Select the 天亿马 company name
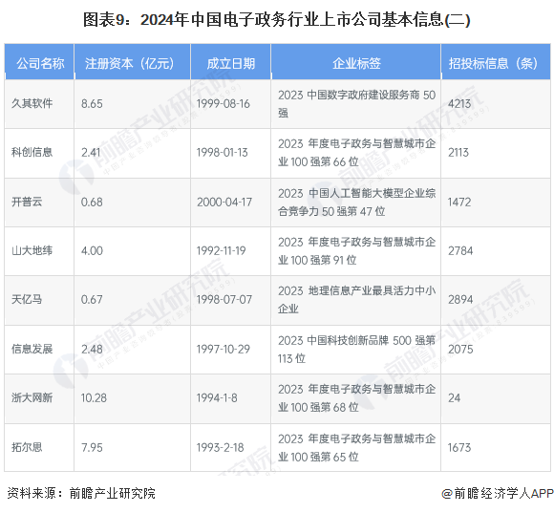554x513 pixels. pos(27,300)
